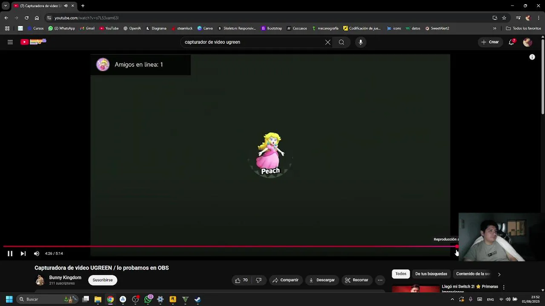Open Canva bookmark
Image resolution: width=545 pixels, height=306 pixels.
(205, 28)
